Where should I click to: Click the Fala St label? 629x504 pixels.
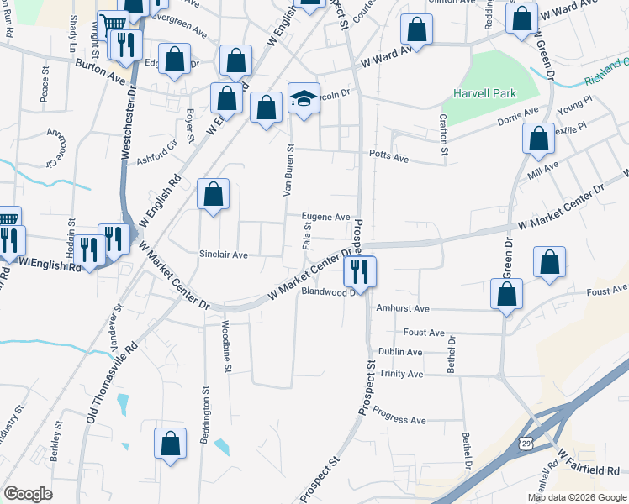(x=307, y=235)
